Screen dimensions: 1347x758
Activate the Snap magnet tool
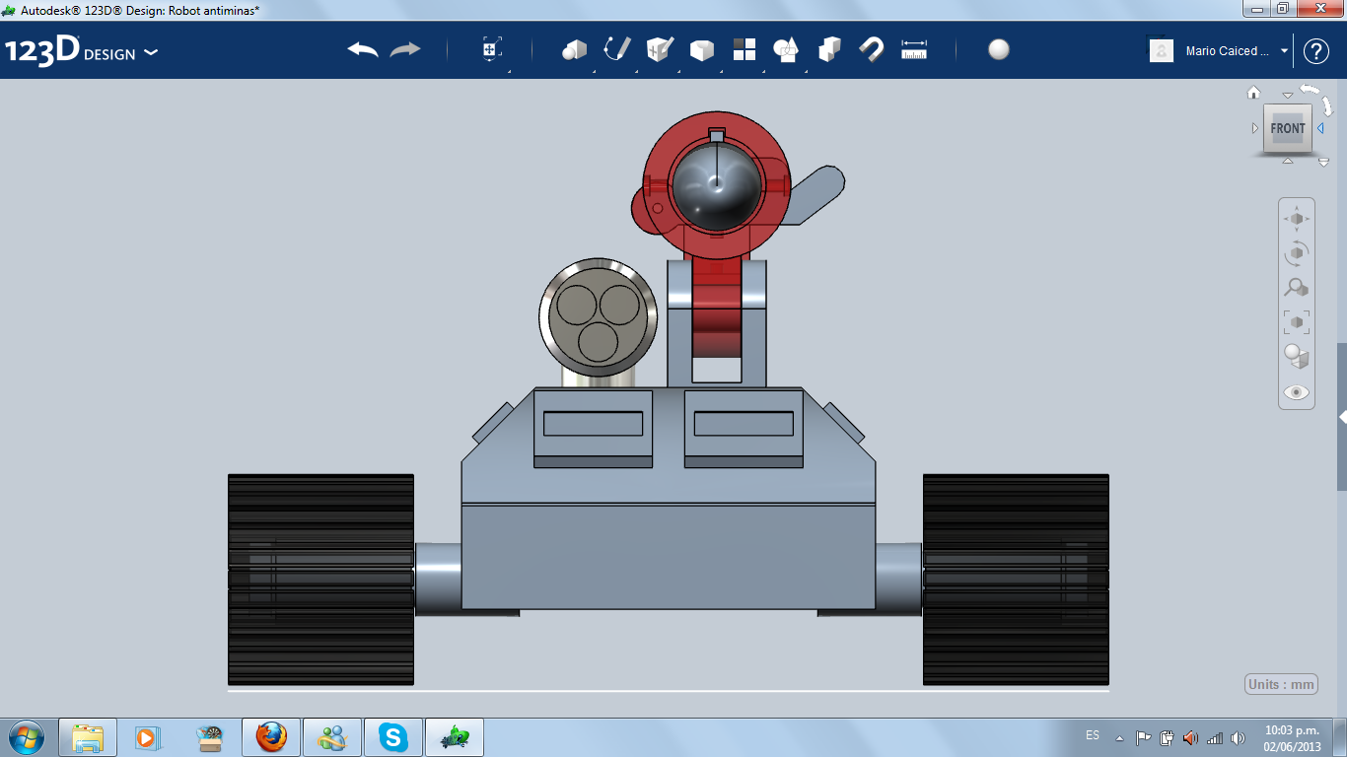pyautogui.click(x=872, y=50)
